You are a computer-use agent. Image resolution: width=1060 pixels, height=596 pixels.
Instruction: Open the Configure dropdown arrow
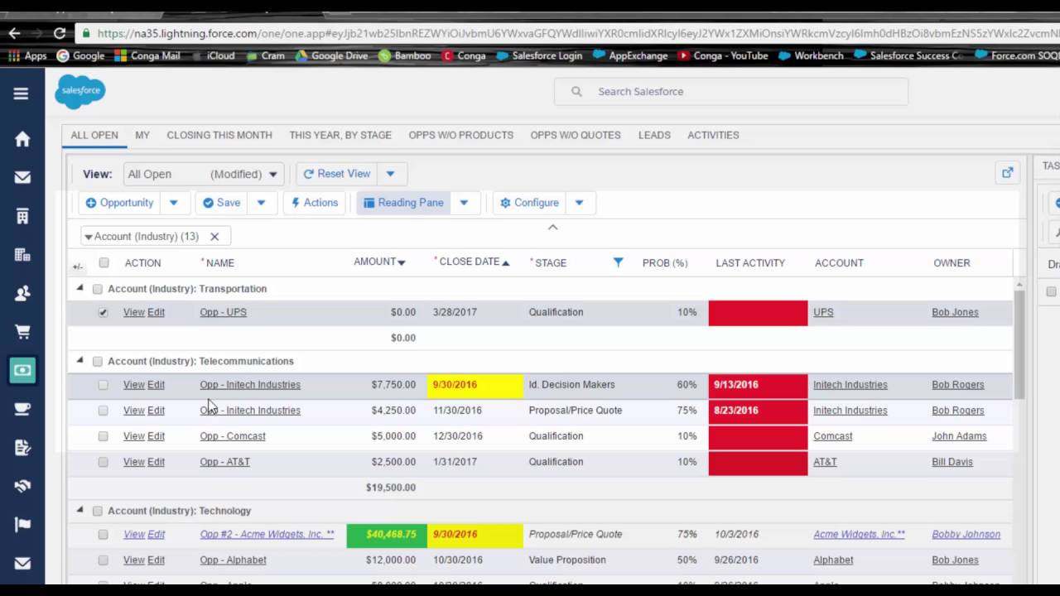pyautogui.click(x=579, y=203)
